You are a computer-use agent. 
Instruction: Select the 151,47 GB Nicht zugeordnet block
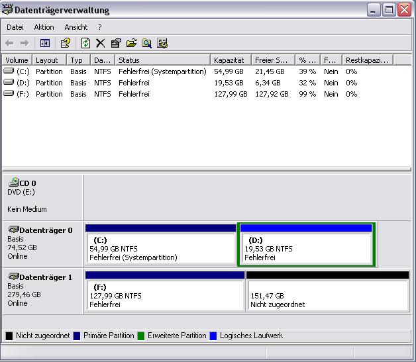coord(328,291)
